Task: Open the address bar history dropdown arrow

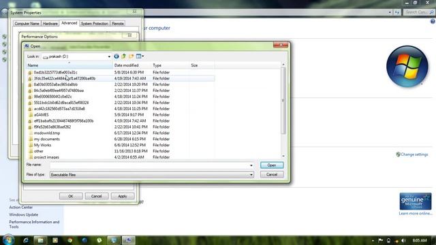Action: [390, 12]
